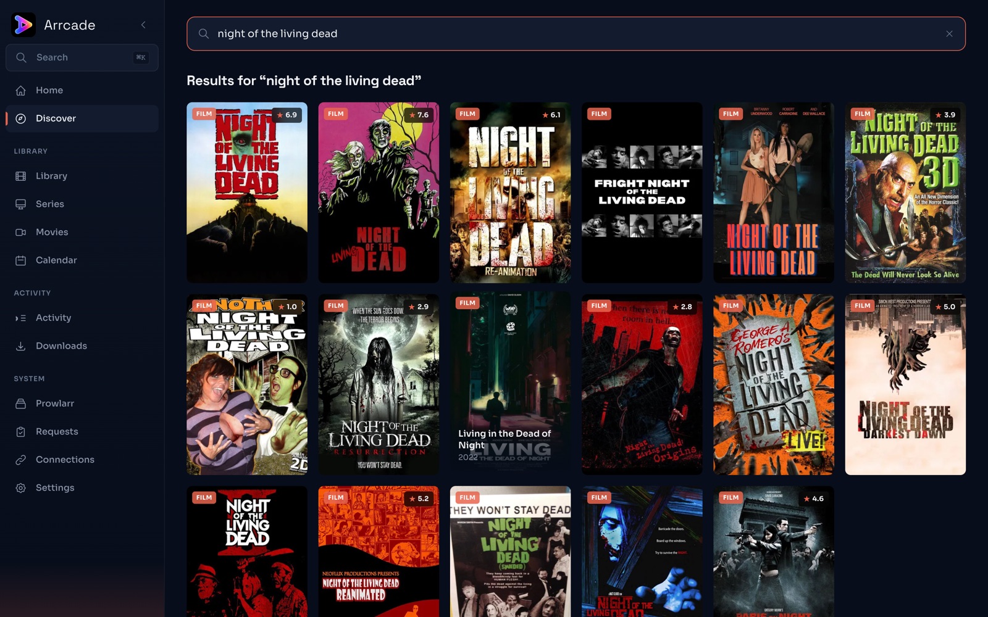Go to Downloads
This screenshot has width=988, height=617.
[82, 346]
